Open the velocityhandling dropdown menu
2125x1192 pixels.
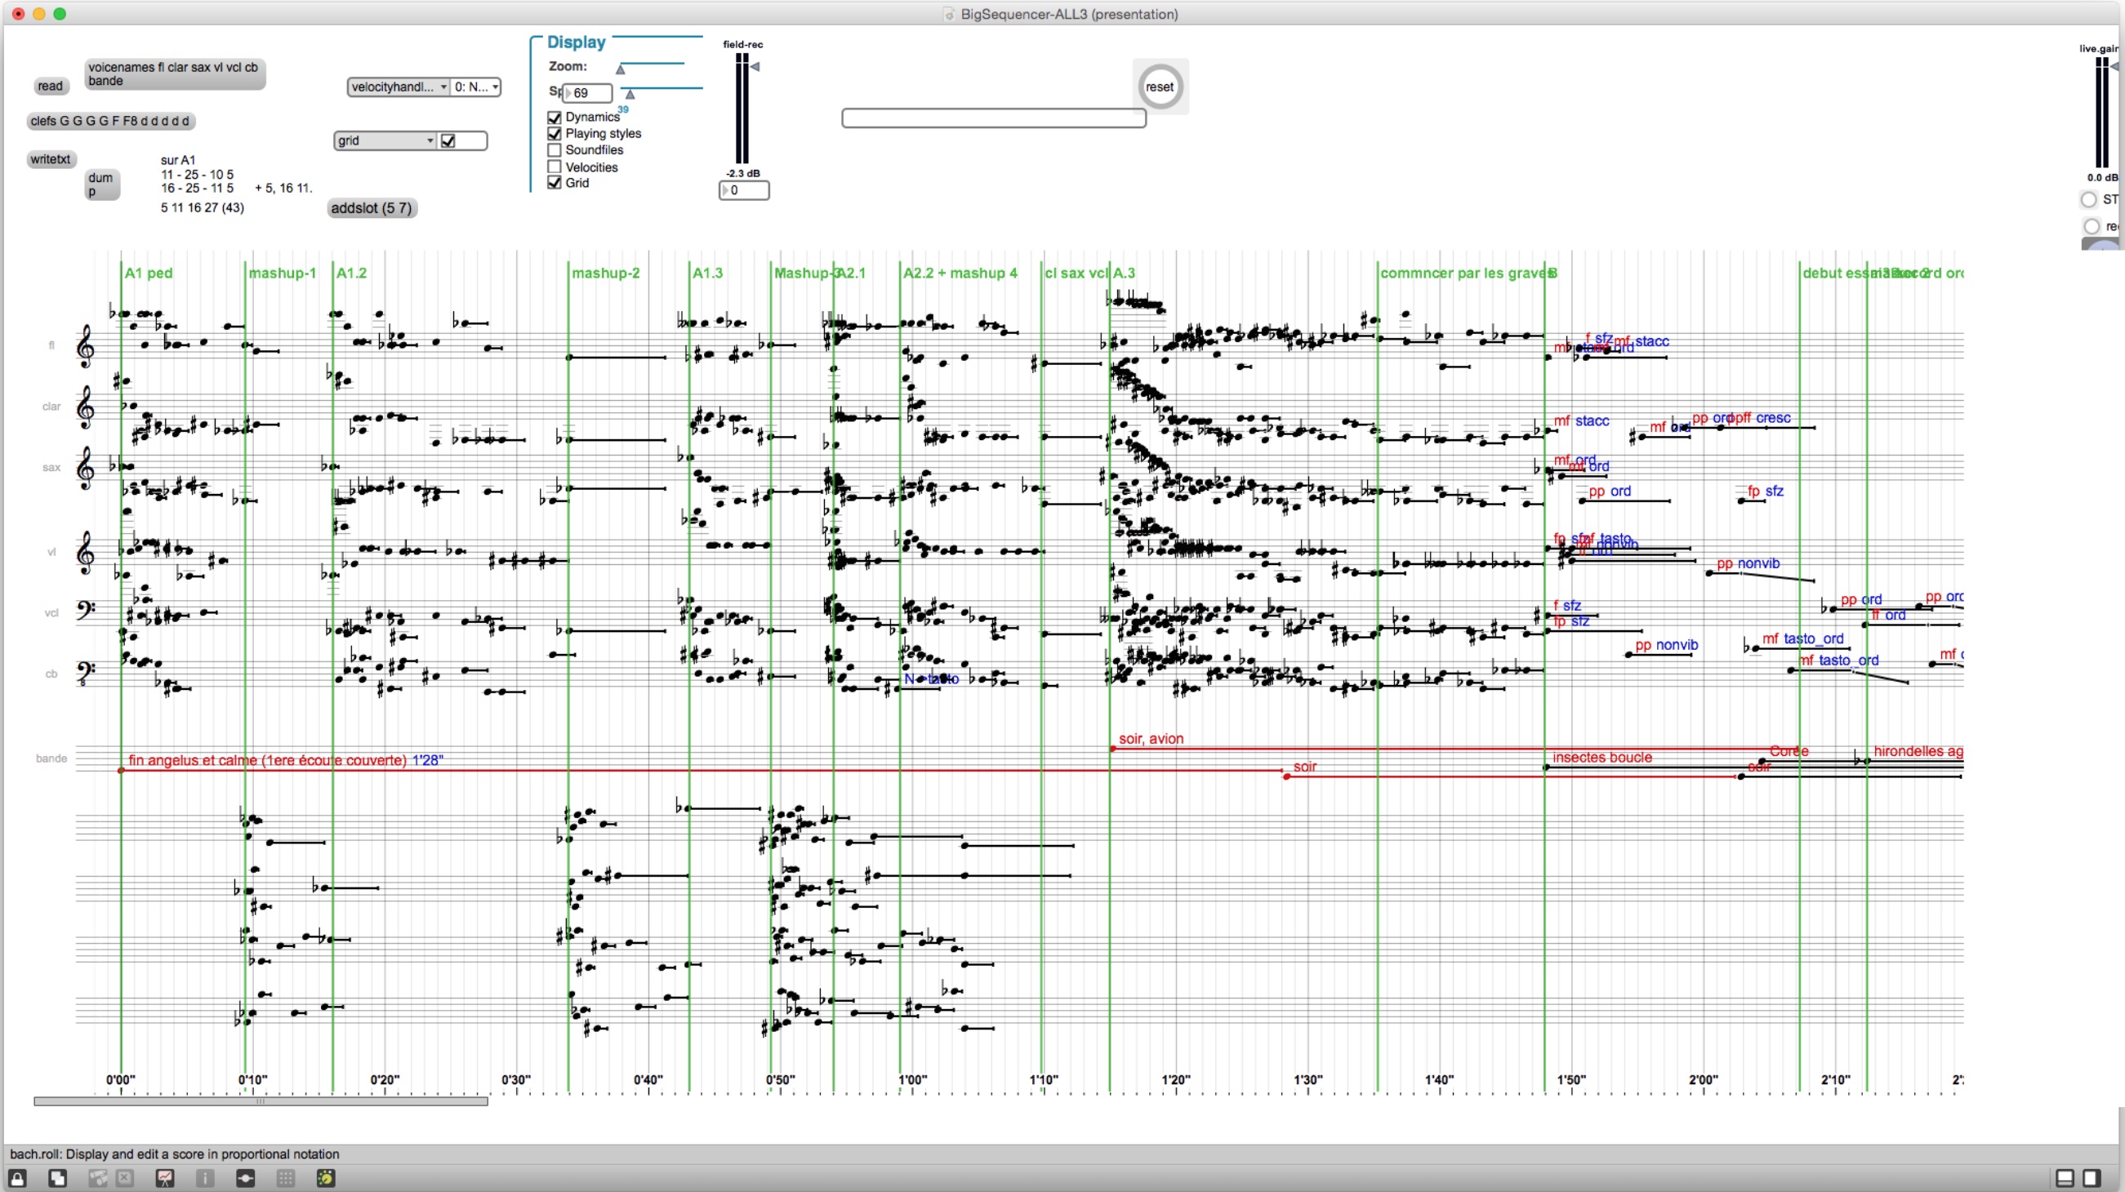pyautogui.click(x=399, y=87)
